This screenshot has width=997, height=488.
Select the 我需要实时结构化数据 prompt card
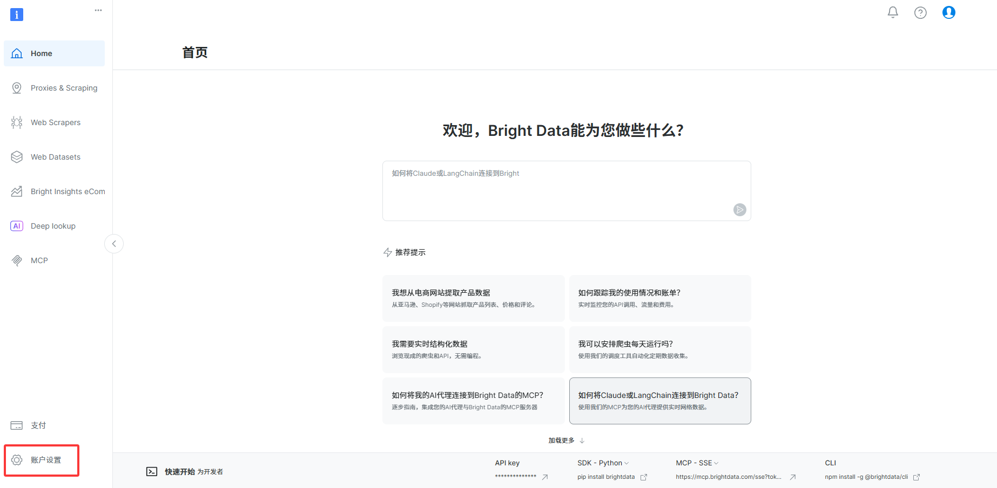click(474, 349)
